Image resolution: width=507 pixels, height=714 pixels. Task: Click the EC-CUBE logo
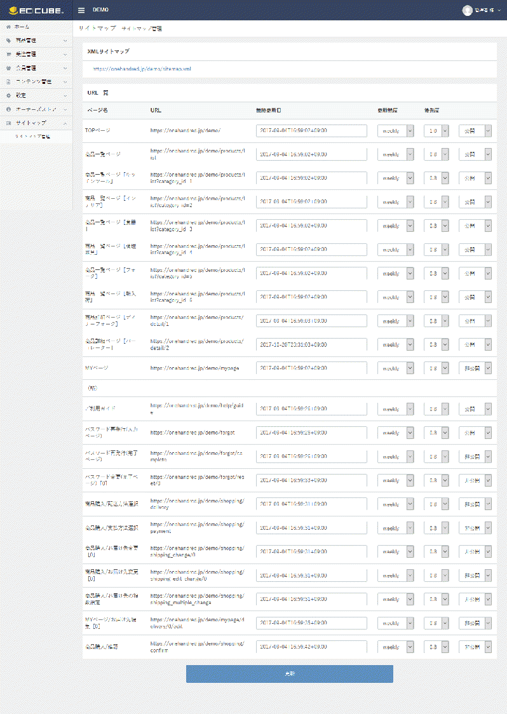coord(36,10)
